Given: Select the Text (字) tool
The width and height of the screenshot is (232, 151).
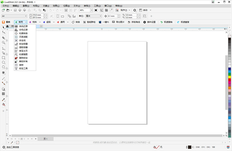Looking at the screenshot, I should point(3,73).
